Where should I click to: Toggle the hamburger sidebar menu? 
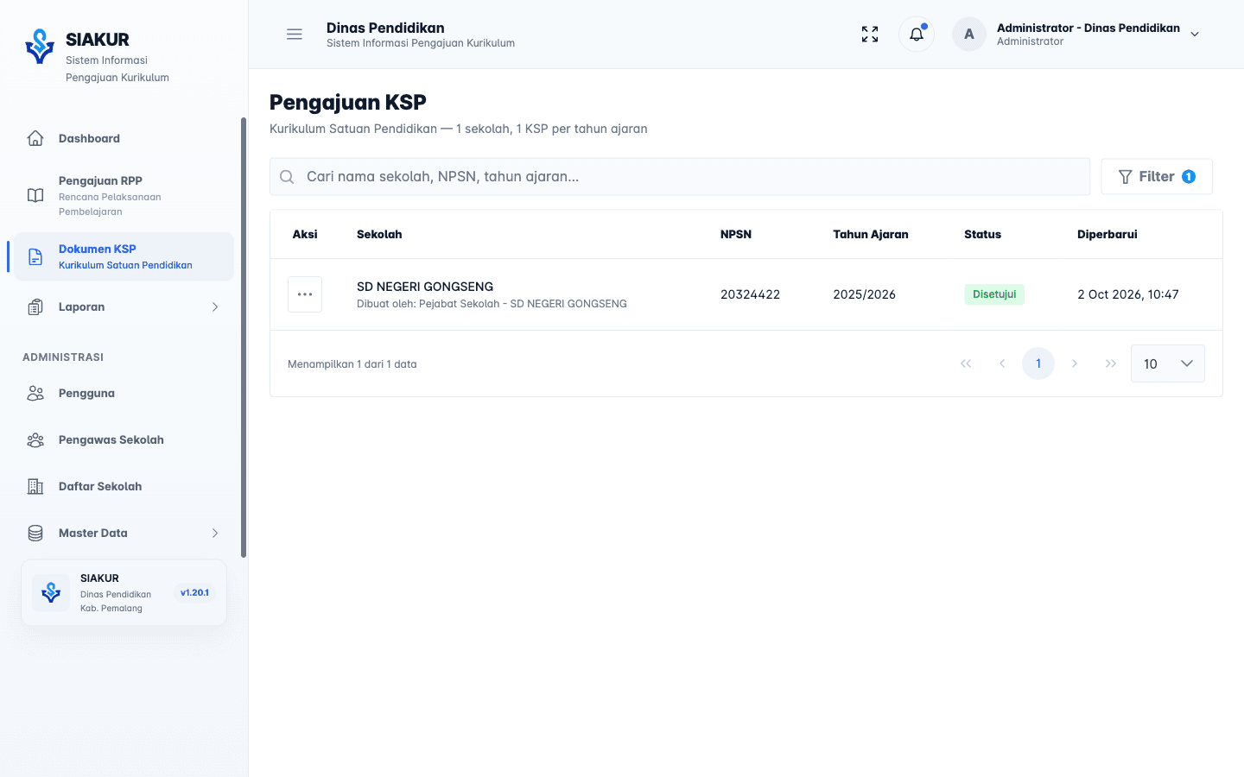click(x=295, y=35)
